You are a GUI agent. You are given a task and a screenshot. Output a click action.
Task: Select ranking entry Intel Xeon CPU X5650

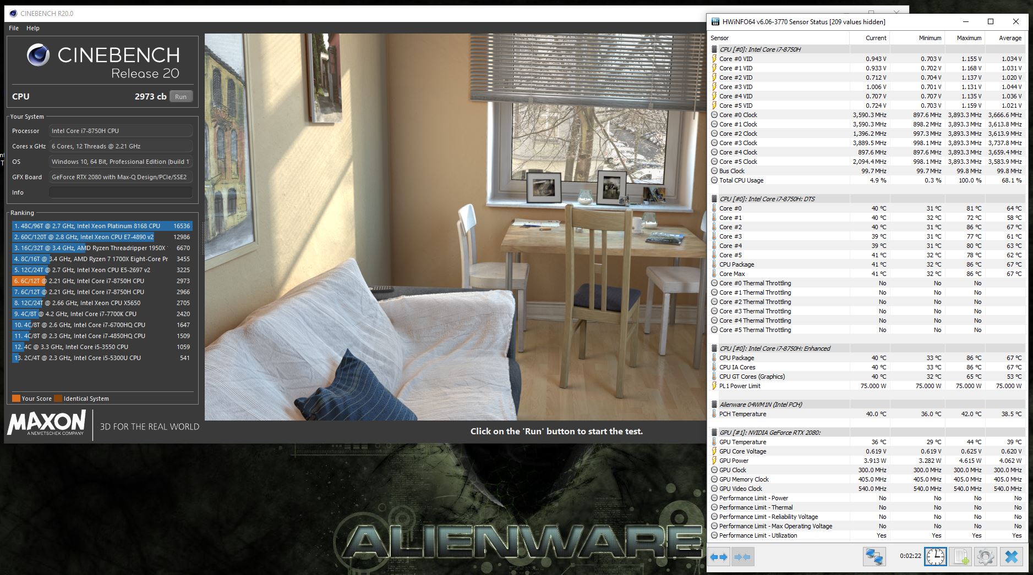[x=102, y=303]
